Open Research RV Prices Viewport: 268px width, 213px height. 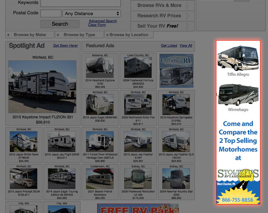[x=163, y=16]
